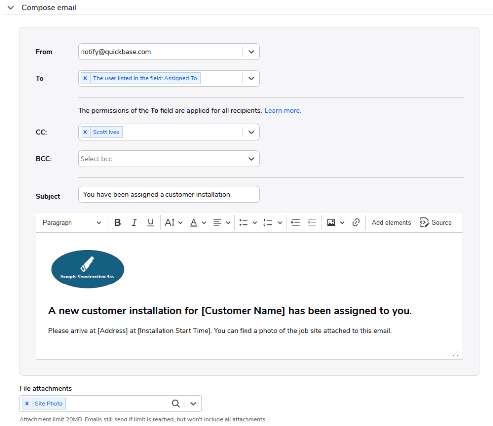Image resolution: width=493 pixels, height=426 pixels.
Task: Toggle Italic formatting
Action: pos(134,223)
